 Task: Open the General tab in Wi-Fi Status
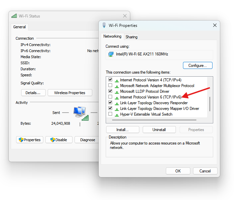[19, 27]
